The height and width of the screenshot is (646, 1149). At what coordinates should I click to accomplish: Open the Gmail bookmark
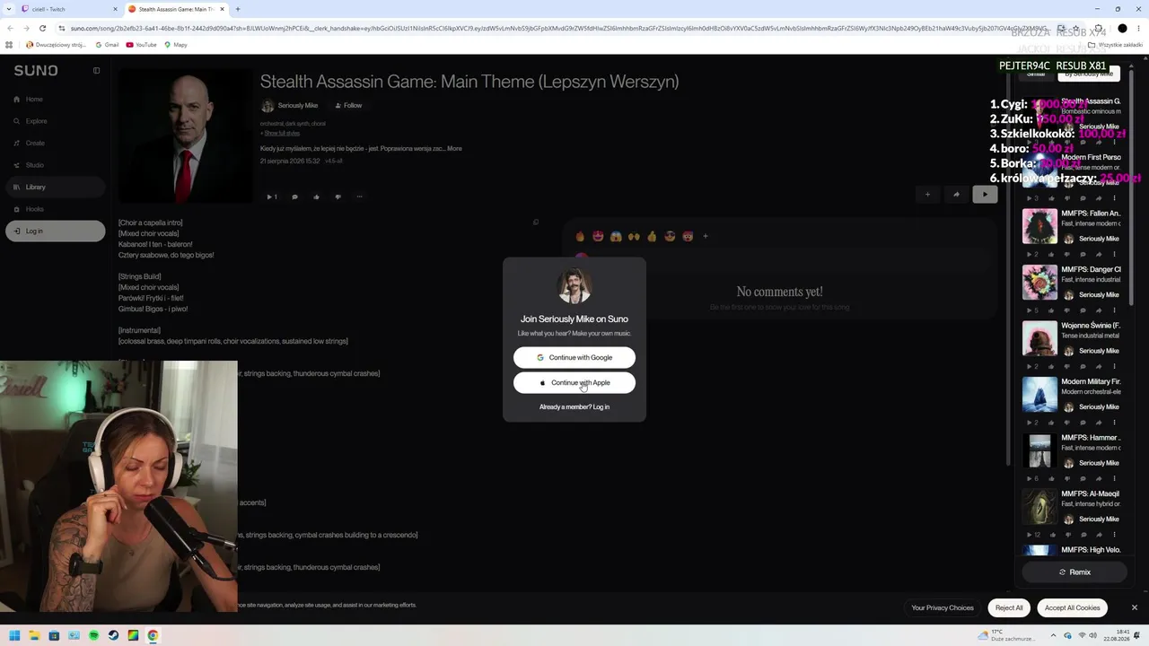pos(107,45)
